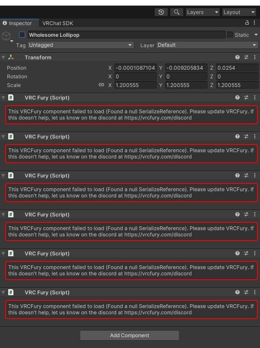Open the undo history icon in top bar
This screenshot has width=260, height=348.
coord(161,12)
